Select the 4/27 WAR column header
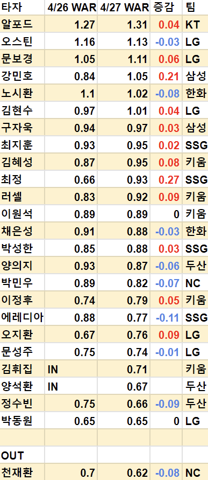 click(124, 8)
